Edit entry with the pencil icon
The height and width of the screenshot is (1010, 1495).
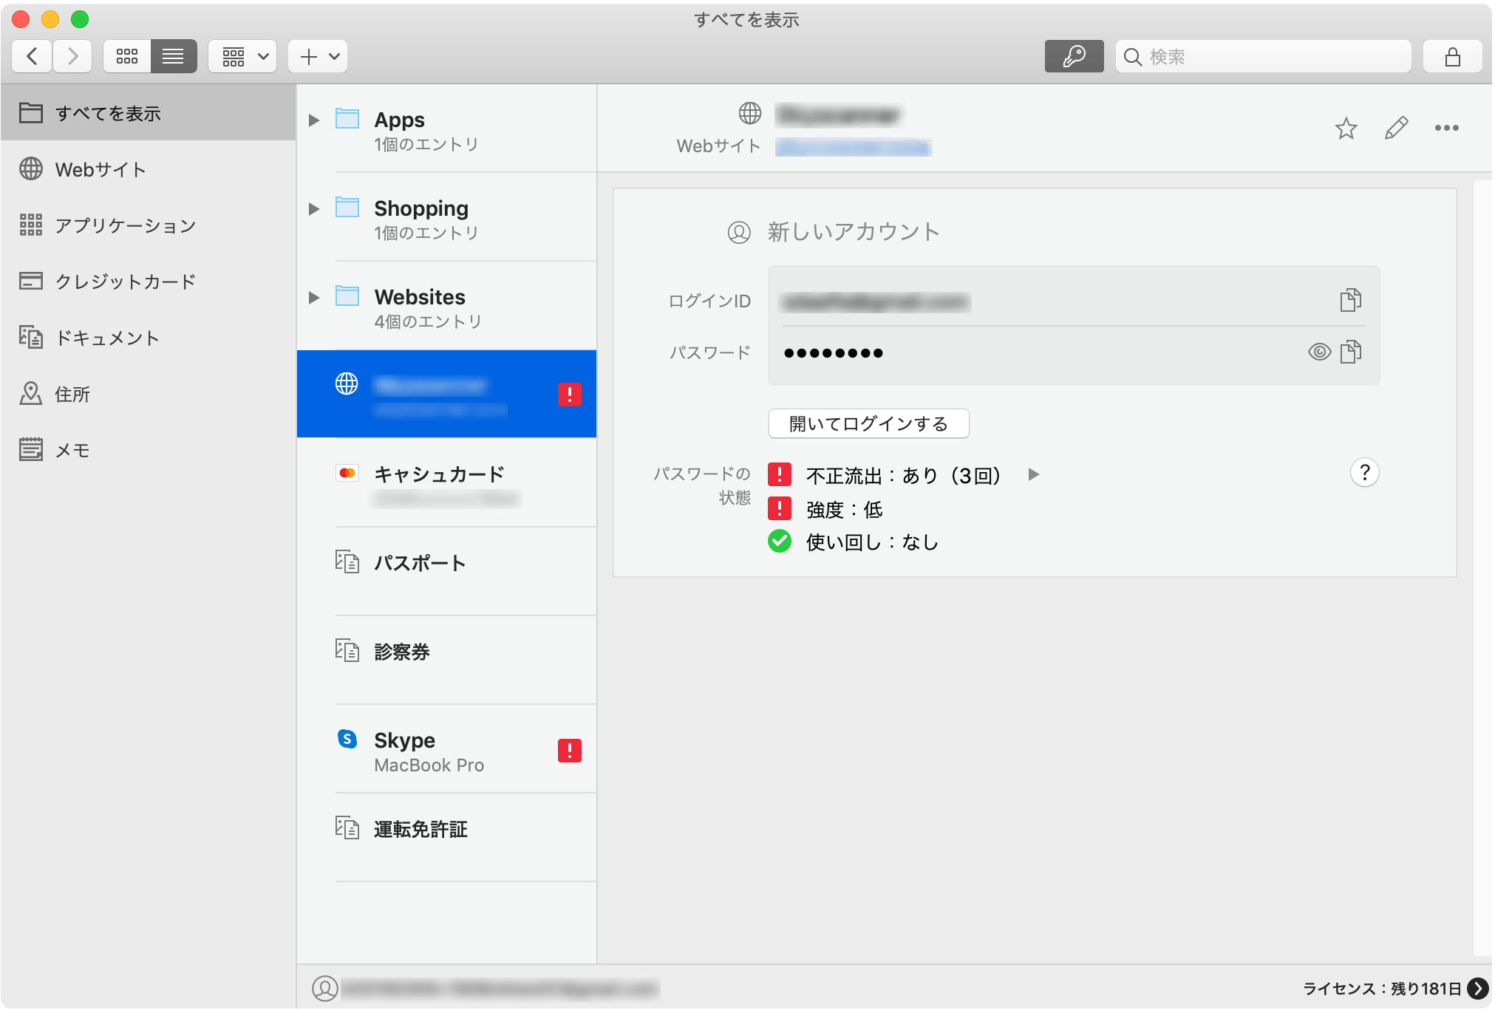click(x=1396, y=129)
